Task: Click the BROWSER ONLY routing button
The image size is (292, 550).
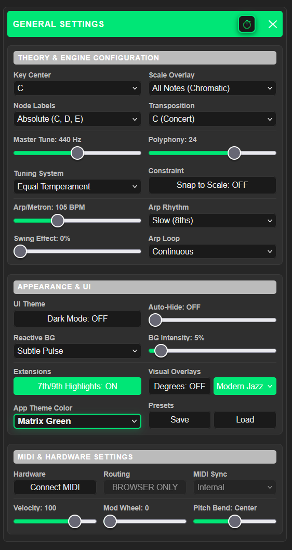Action: (x=144, y=488)
